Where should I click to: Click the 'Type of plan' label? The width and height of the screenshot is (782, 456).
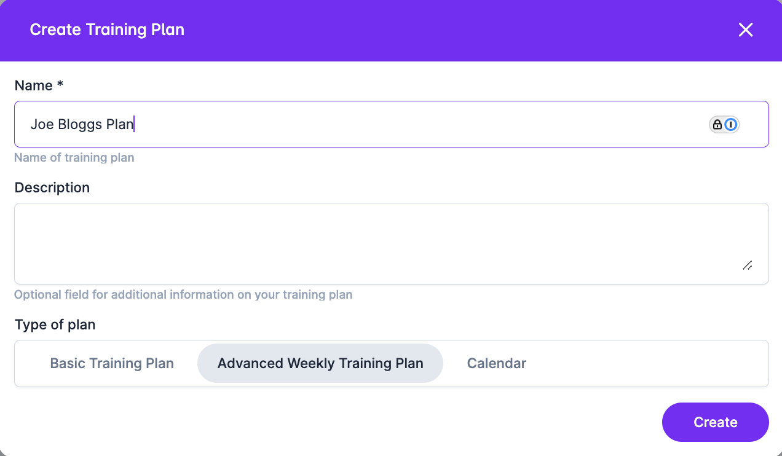coord(55,324)
